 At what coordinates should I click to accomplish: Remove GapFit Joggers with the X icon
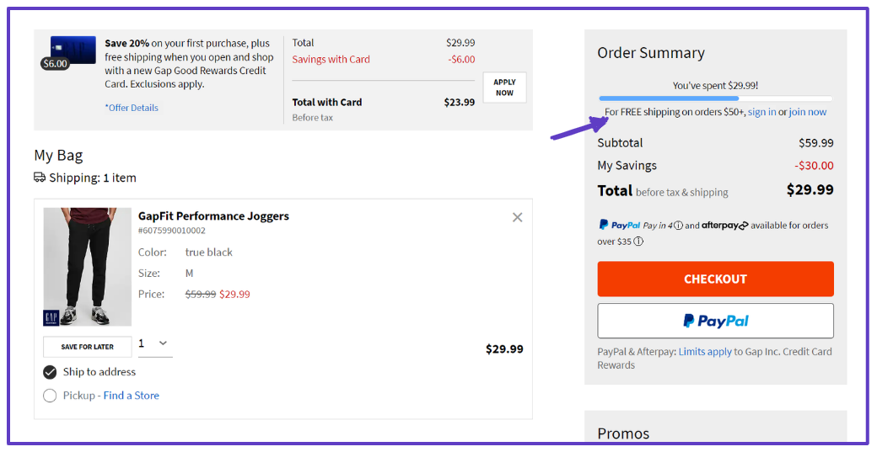(518, 217)
